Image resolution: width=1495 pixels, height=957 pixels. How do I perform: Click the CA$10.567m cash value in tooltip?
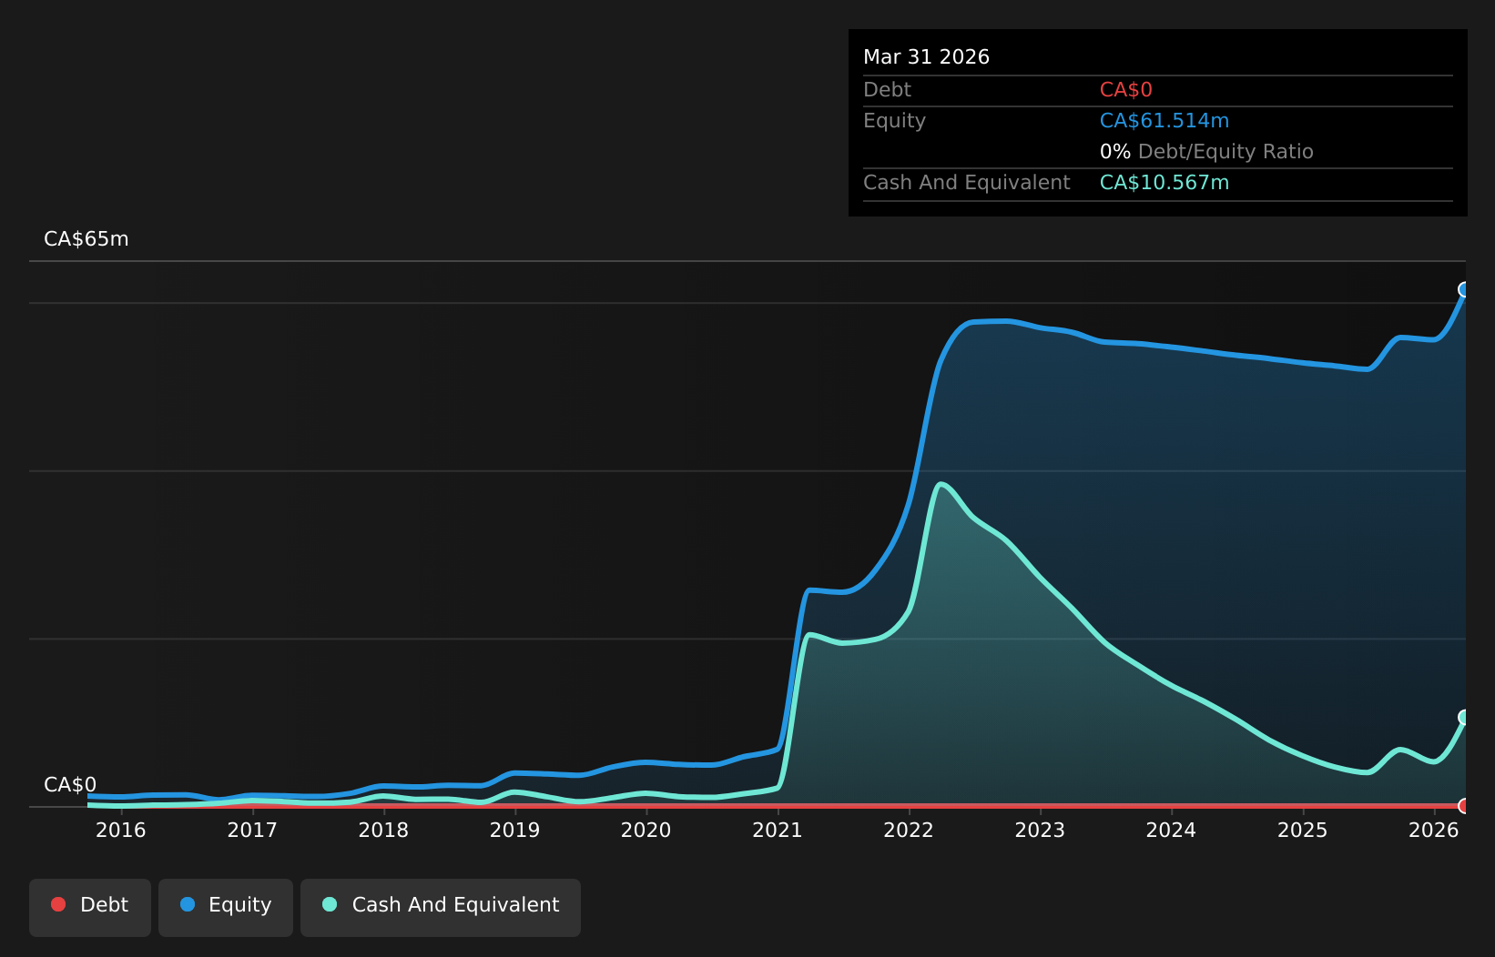click(x=1164, y=183)
